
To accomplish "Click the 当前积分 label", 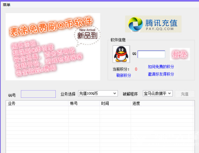I will [x=121, y=69].
